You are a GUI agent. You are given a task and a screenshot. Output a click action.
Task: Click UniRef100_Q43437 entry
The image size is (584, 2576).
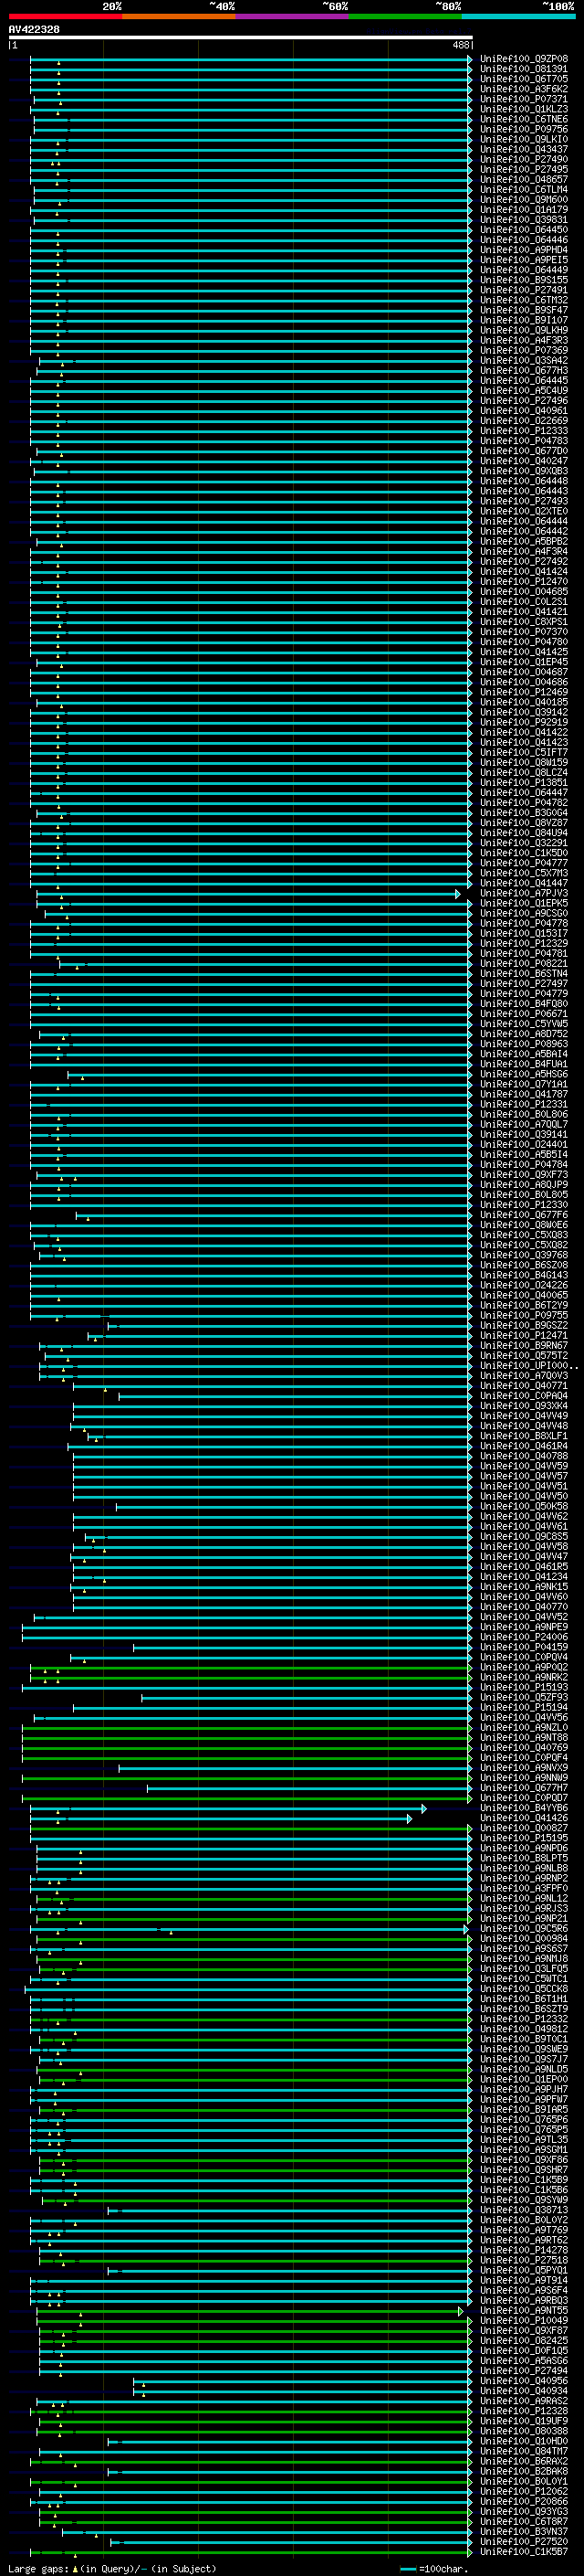click(524, 149)
